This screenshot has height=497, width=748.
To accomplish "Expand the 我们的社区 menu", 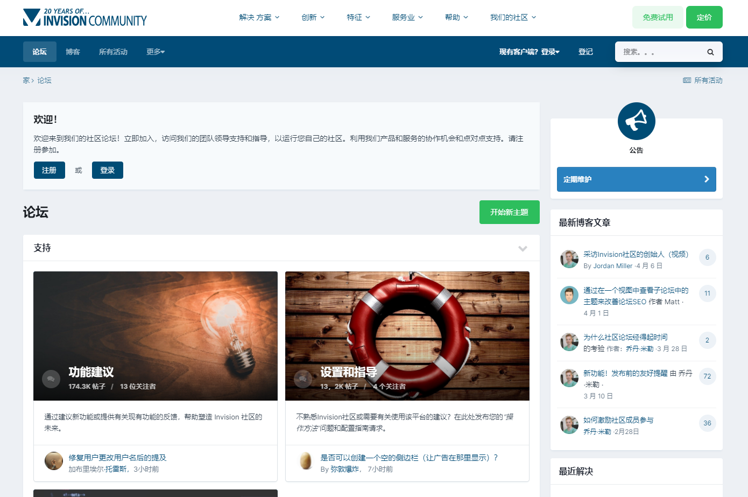I will coord(513,17).
